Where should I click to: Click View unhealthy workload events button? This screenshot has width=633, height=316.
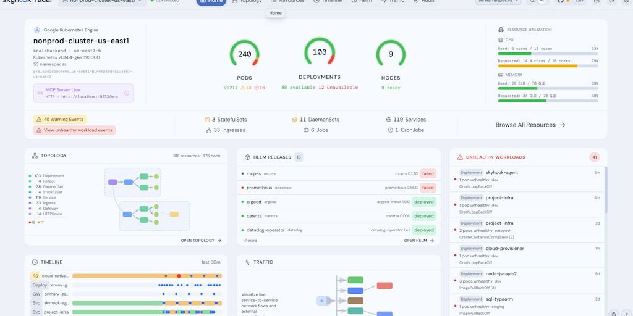(x=74, y=130)
